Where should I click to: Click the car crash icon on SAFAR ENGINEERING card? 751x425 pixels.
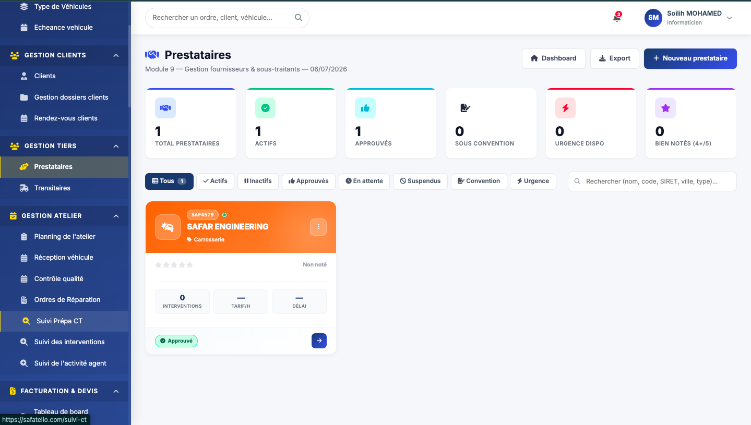(168, 227)
